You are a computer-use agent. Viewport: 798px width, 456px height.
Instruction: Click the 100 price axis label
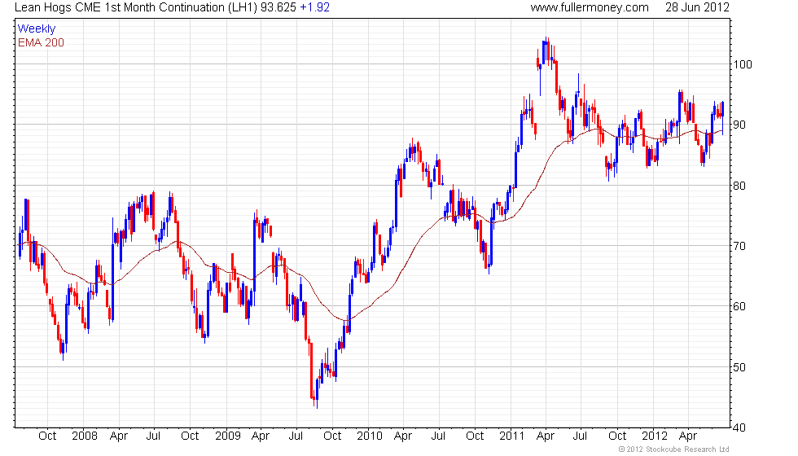click(743, 64)
